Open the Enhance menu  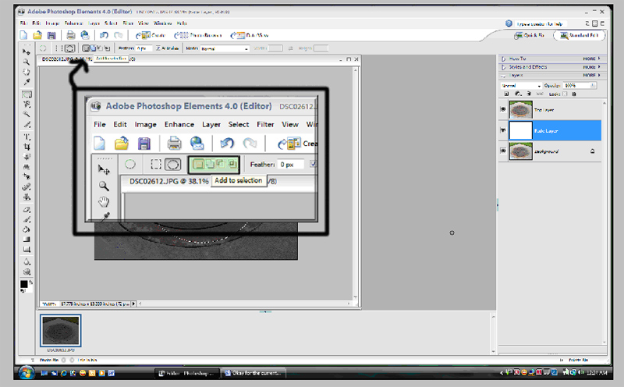pyautogui.click(x=73, y=23)
